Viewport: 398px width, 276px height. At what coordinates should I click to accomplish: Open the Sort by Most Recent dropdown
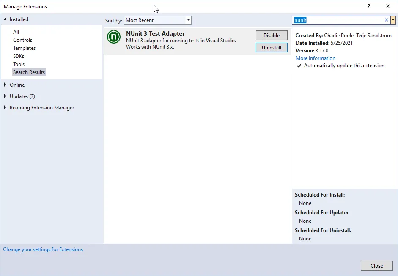(158, 20)
